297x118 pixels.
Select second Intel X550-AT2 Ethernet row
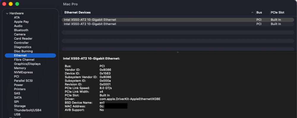178,24
